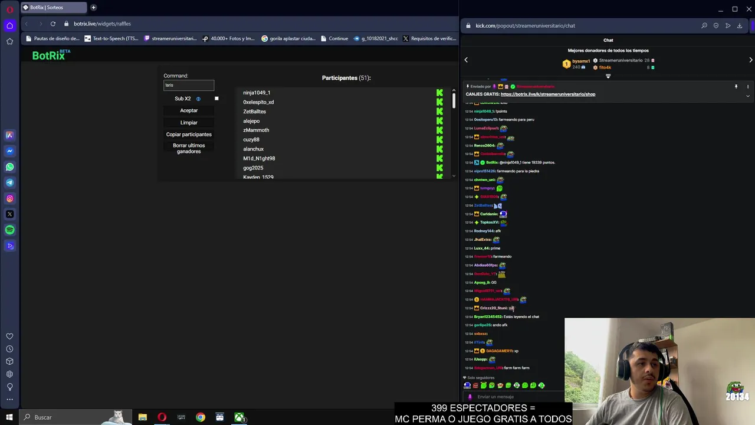Open extensions cube icon in Opera sidebar

pos(9,361)
